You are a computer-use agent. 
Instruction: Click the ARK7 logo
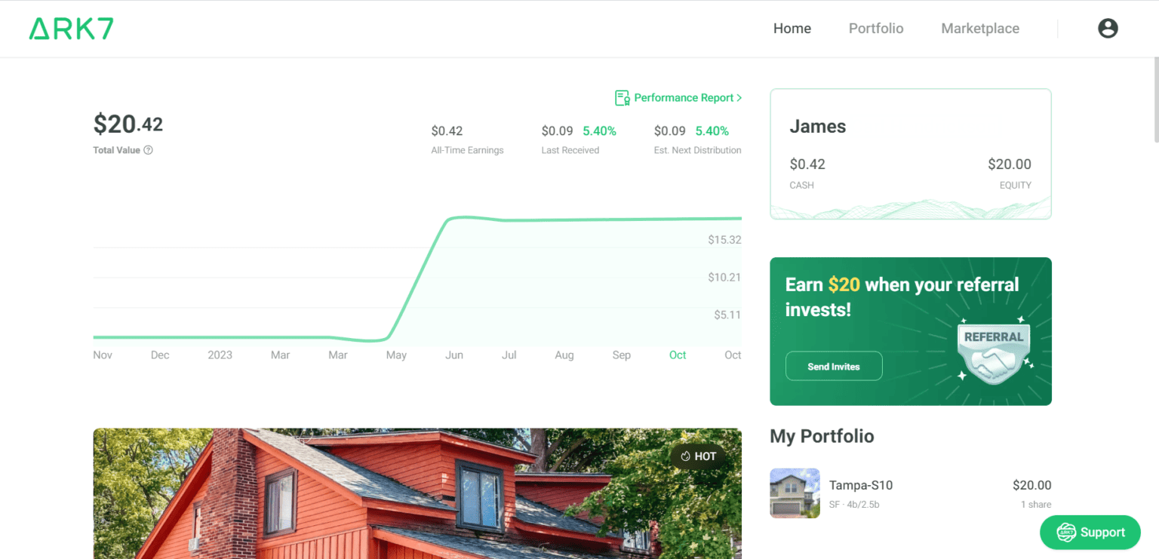click(x=70, y=28)
